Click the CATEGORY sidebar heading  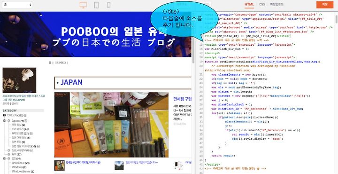tap(10, 111)
